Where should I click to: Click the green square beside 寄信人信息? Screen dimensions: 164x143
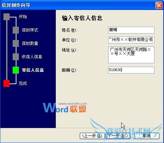[16, 70]
